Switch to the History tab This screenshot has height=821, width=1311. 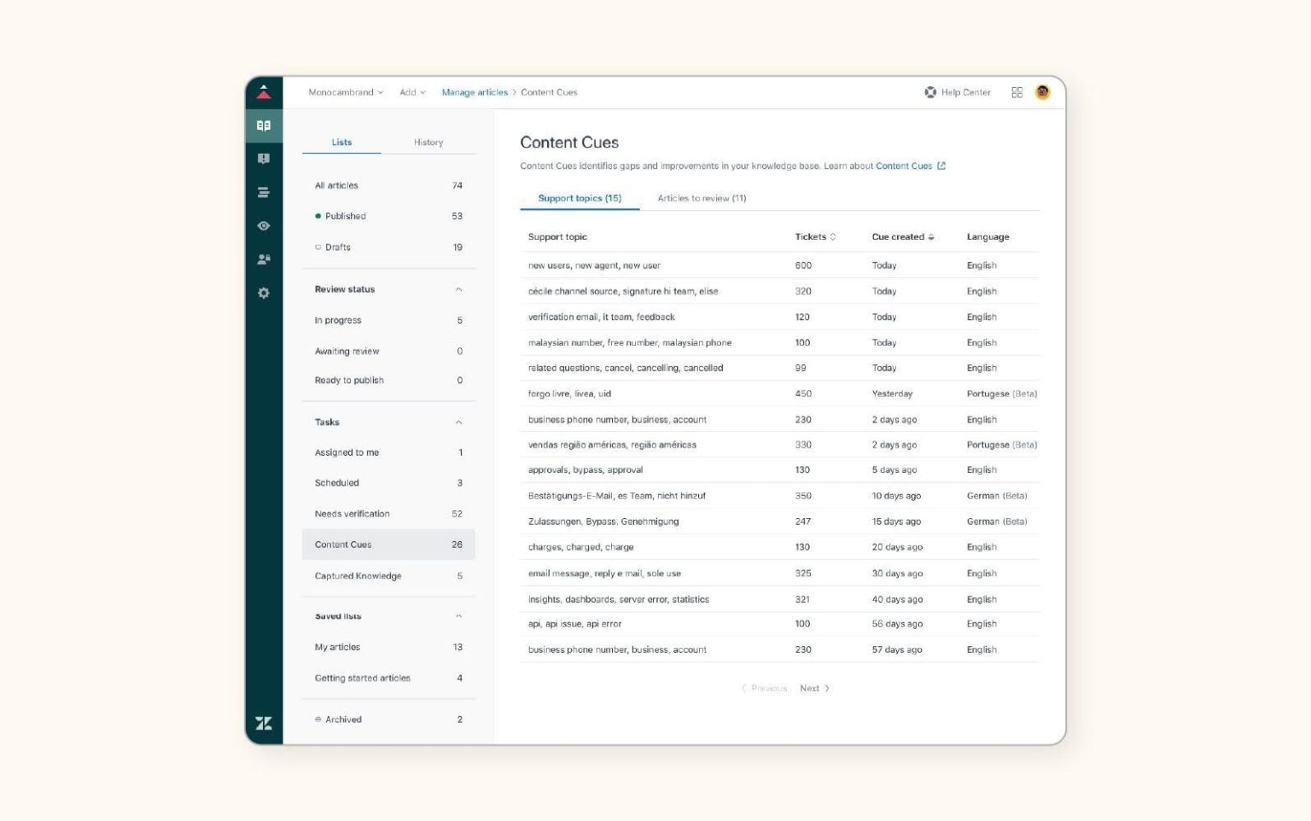click(428, 142)
